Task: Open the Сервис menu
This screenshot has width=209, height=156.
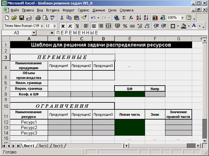Action: pyautogui.click(x=83, y=10)
